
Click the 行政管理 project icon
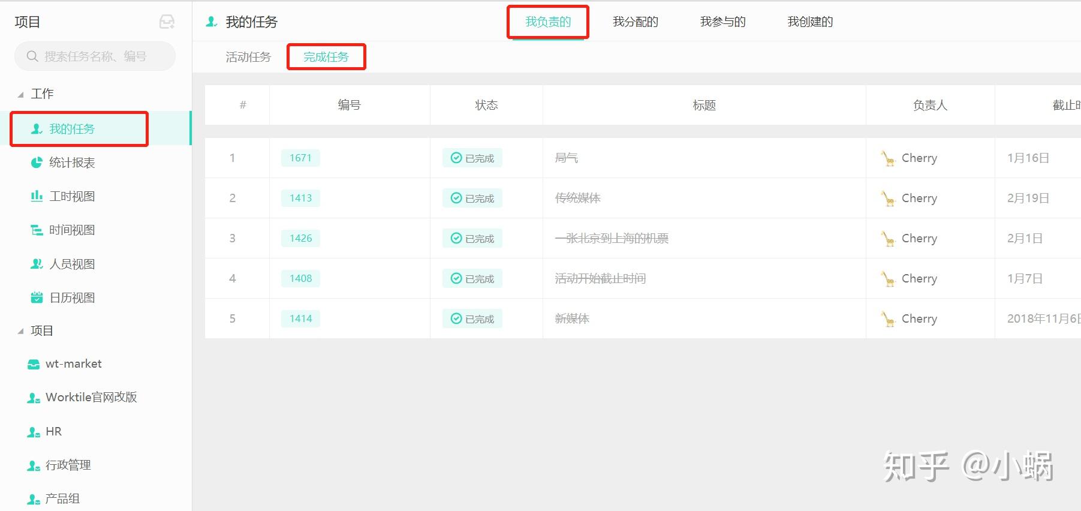(34, 465)
